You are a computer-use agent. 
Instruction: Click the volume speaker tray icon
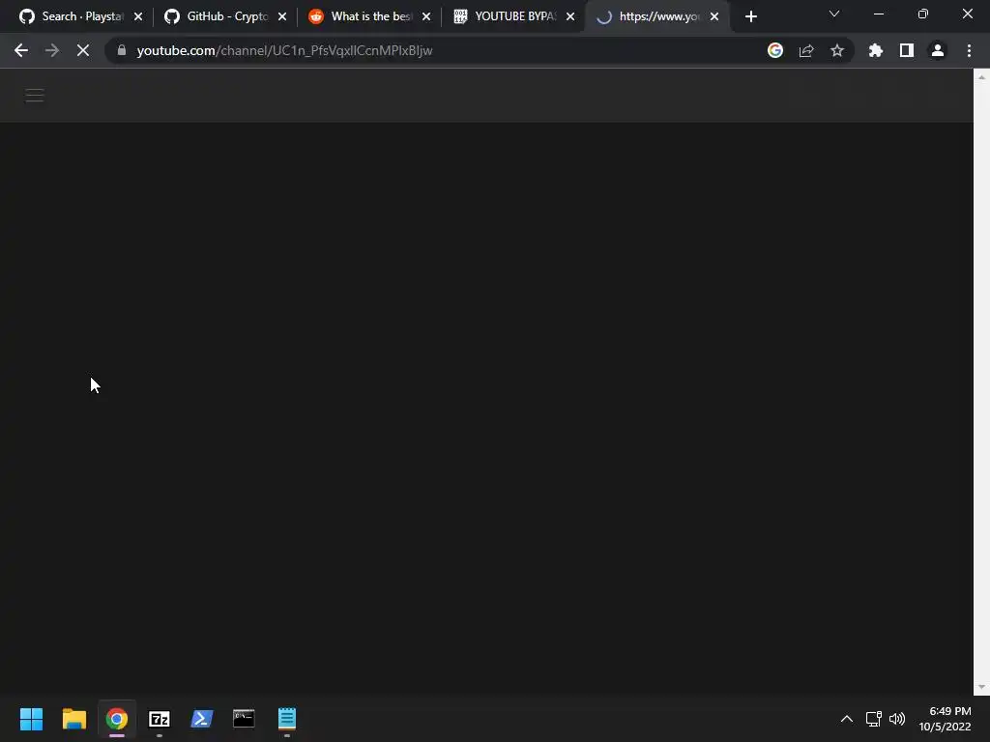tap(896, 719)
